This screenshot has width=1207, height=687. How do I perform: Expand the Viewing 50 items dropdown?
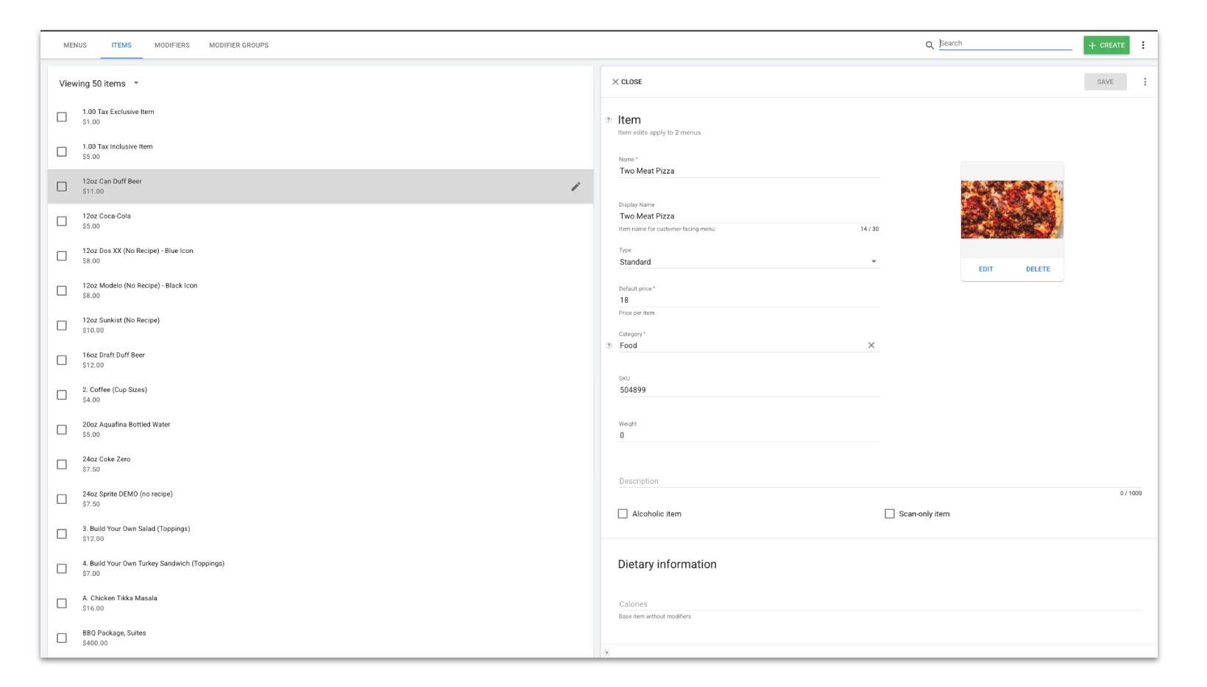99,84
